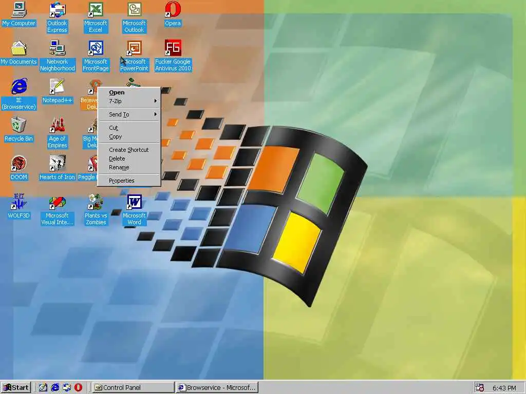Switch to the Browservice - Microsof... taskbar button
The height and width of the screenshot is (394, 526).
click(x=218, y=388)
